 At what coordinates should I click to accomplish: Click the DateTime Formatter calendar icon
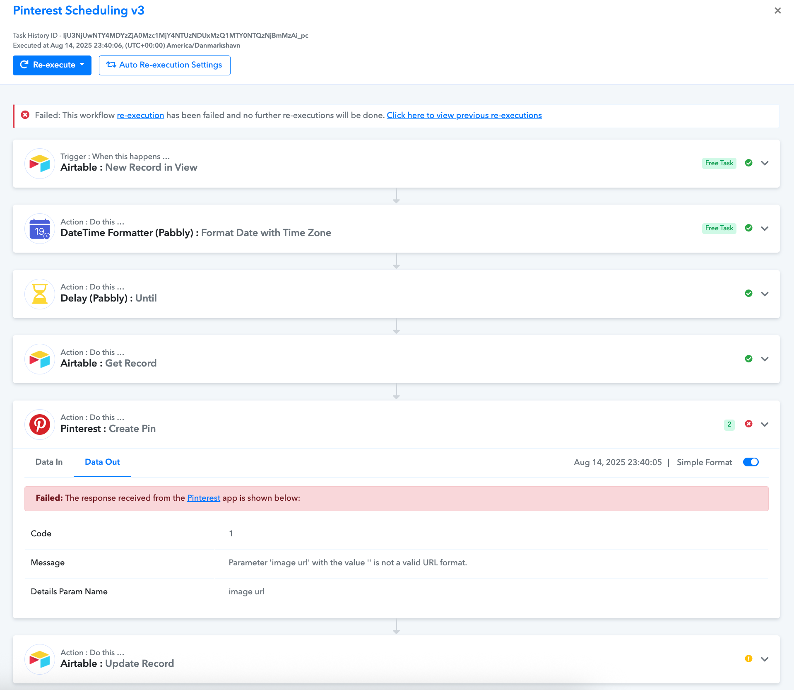[40, 229]
